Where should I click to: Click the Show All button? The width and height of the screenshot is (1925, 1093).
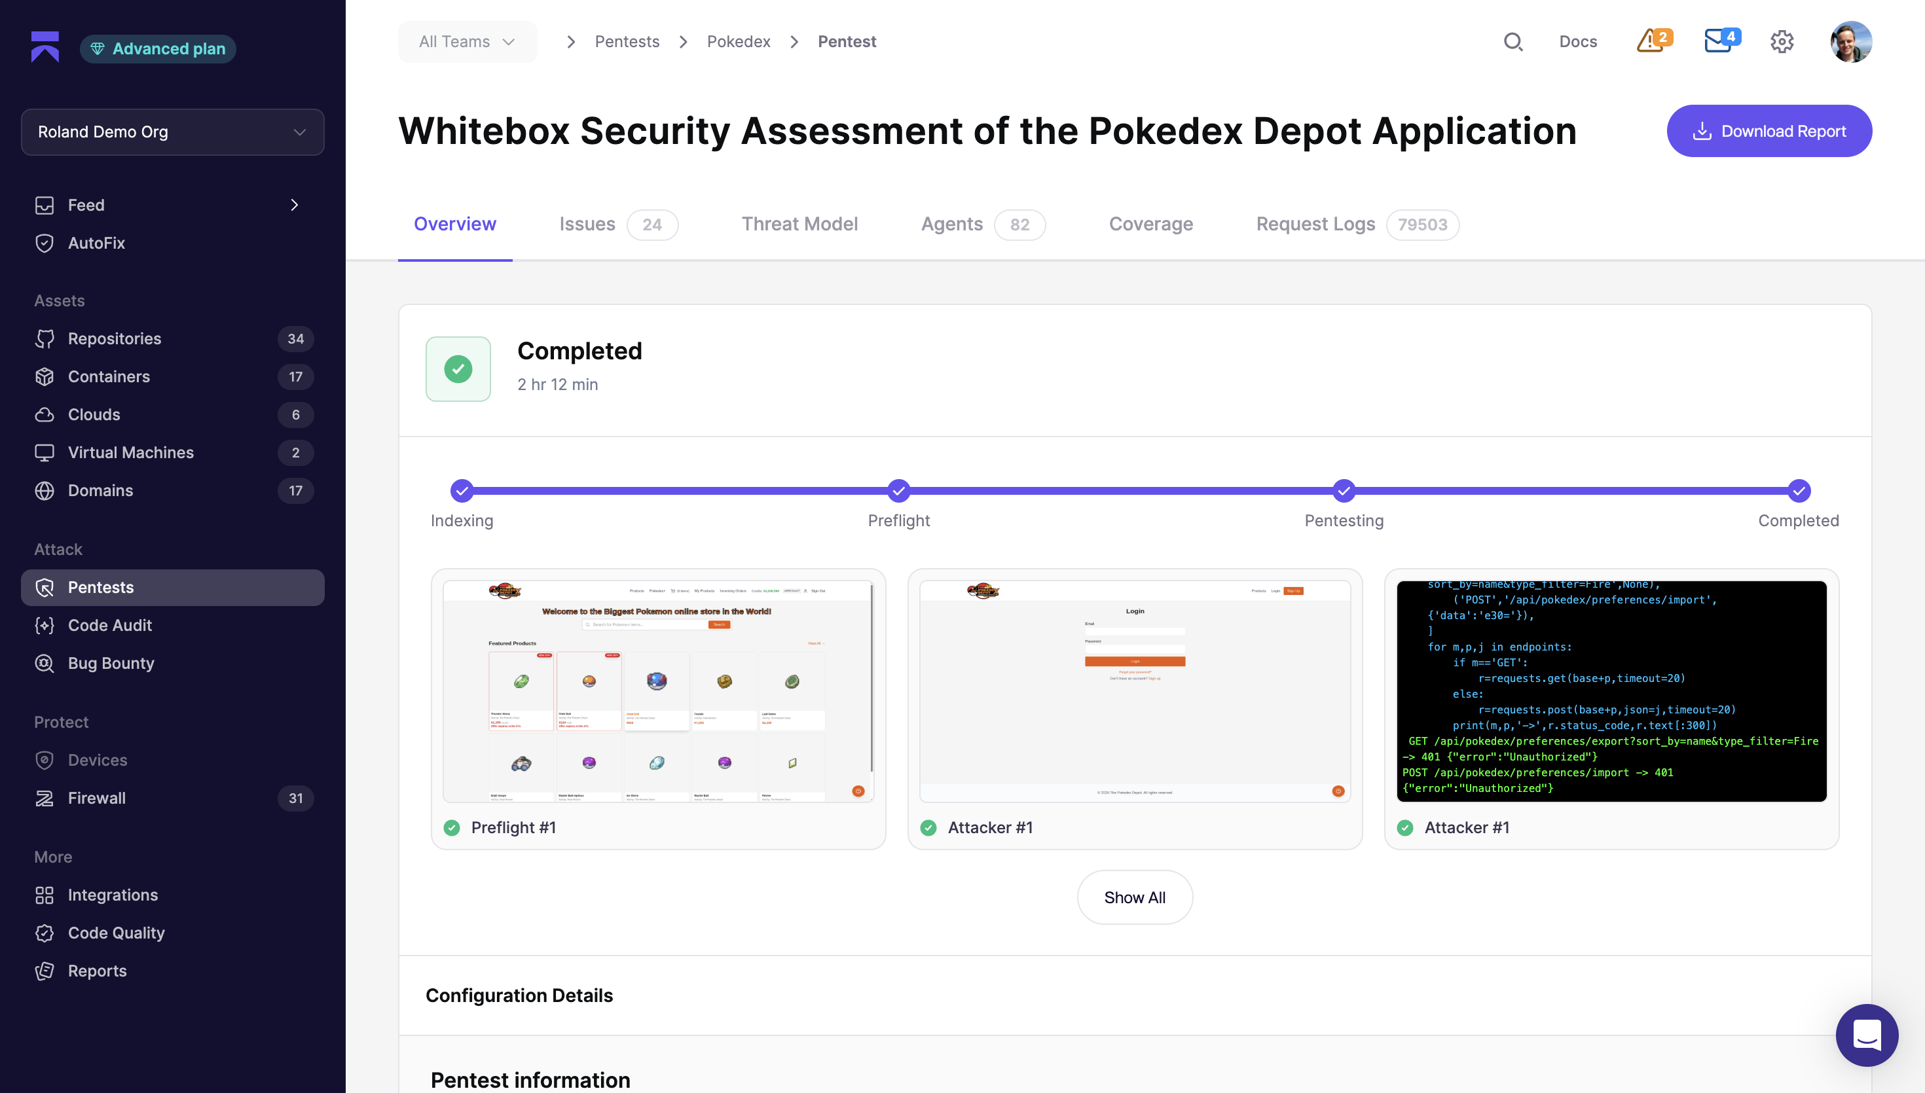1135,897
